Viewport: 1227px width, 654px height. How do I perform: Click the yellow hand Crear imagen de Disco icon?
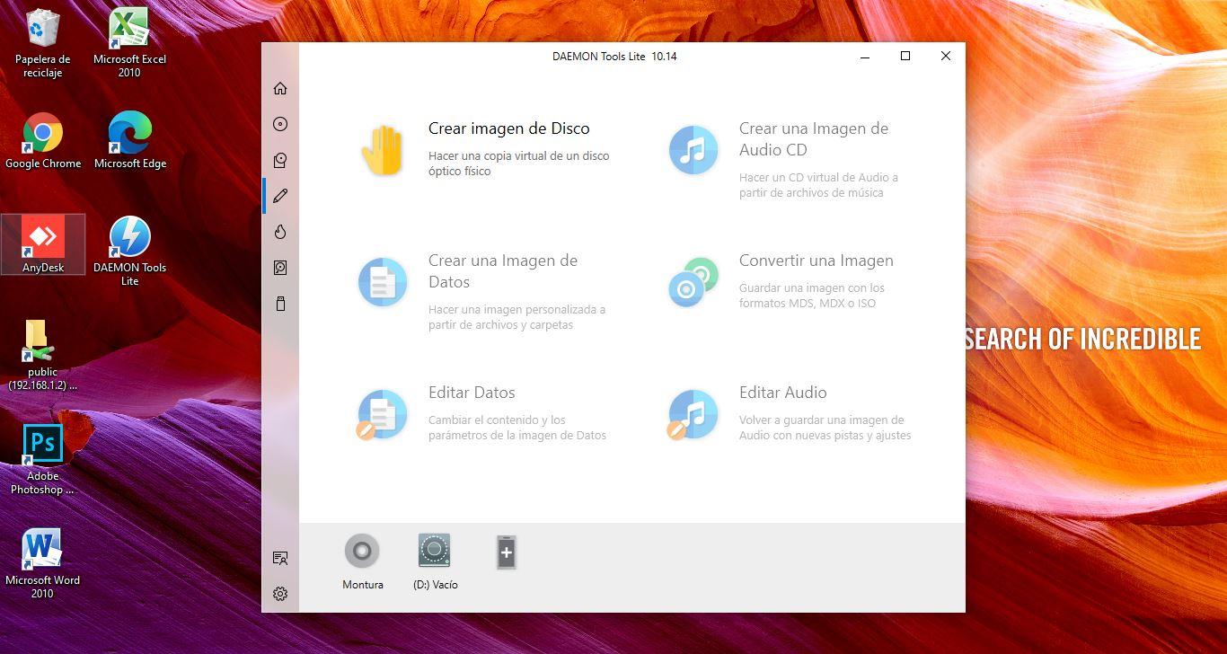pos(383,150)
